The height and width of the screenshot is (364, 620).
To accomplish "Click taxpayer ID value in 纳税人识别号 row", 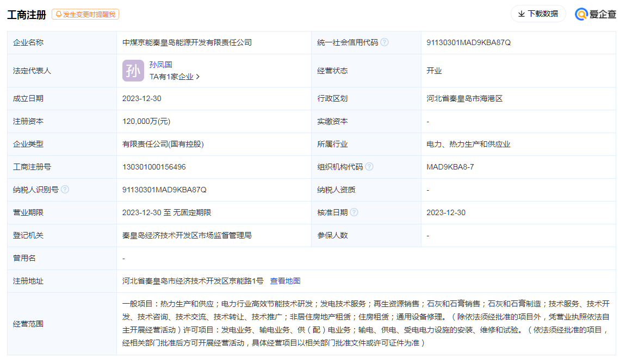I will [x=164, y=190].
